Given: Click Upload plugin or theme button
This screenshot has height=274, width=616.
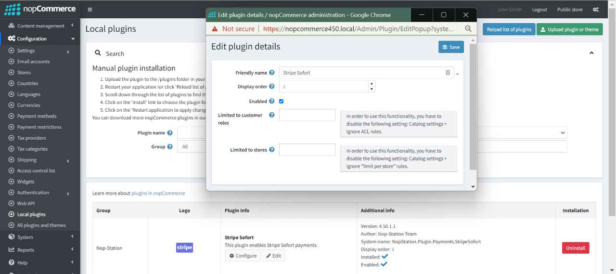Looking at the screenshot, I should (570, 29).
